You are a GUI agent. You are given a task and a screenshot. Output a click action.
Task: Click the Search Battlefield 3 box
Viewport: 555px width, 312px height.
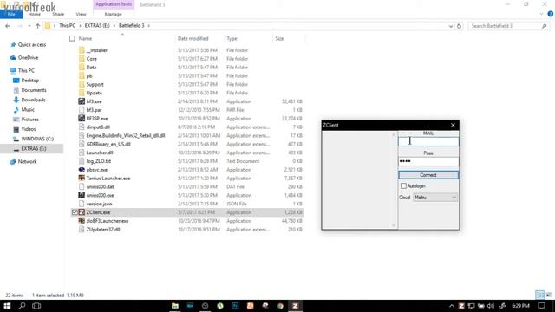point(508,26)
